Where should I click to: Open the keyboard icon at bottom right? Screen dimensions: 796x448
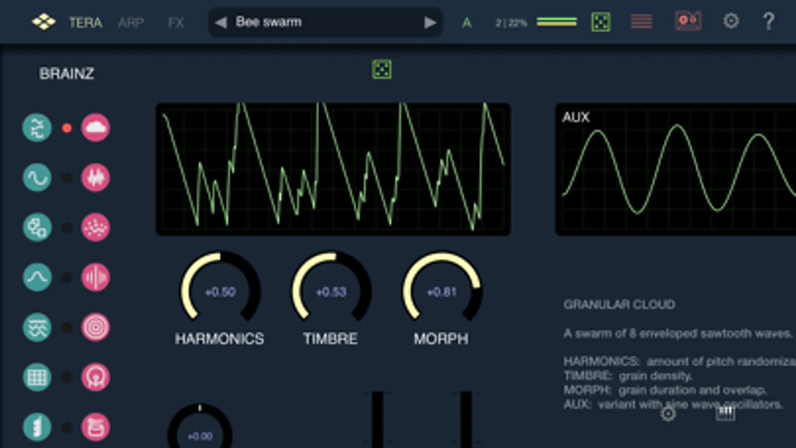click(x=725, y=413)
